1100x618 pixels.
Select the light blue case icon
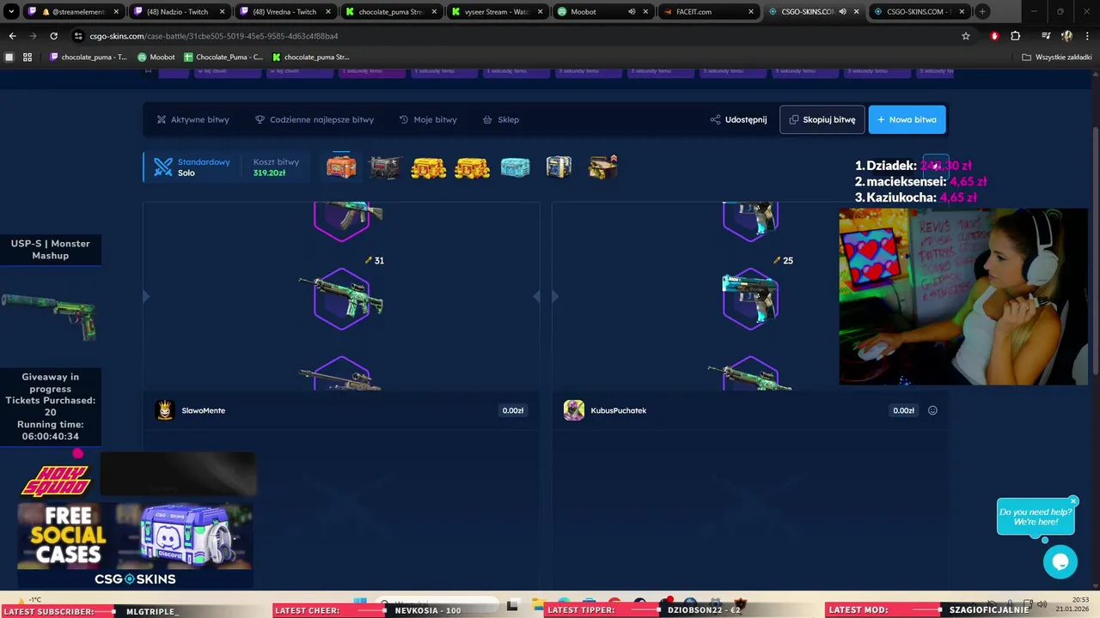pos(516,167)
